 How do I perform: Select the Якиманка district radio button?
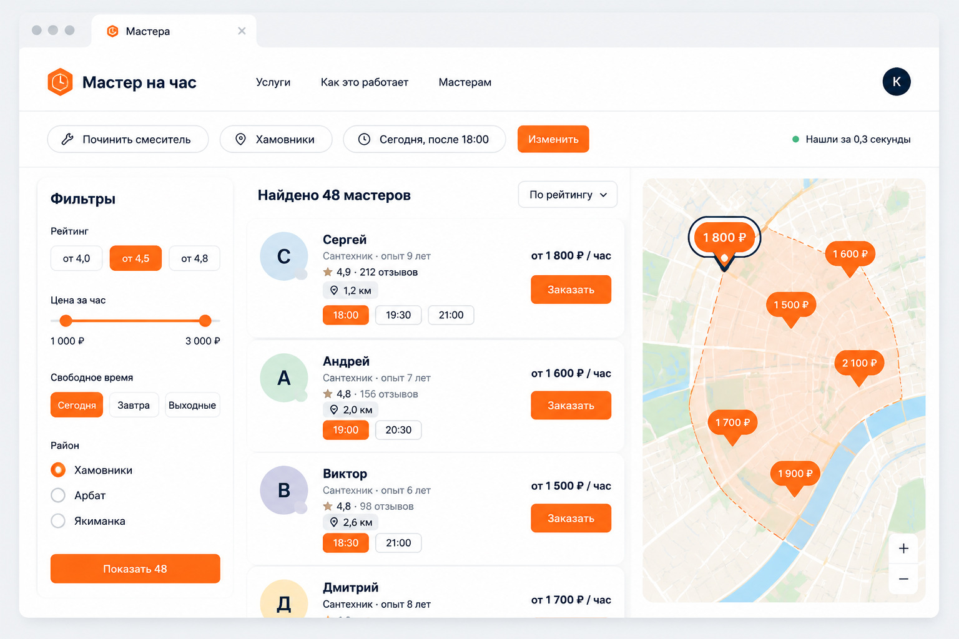tap(58, 521)
